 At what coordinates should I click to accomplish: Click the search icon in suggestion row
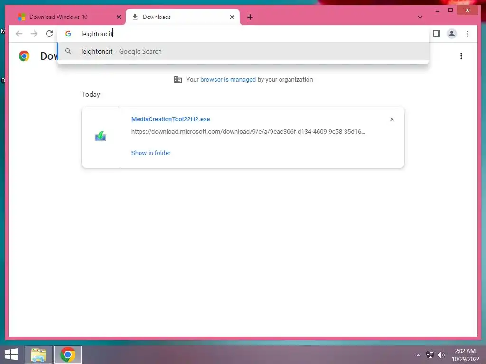tap(68, 51)
